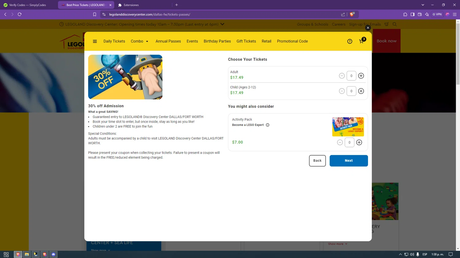Open Activity Pack thumbnail image
Viewport: 460px width, 258px height.
tap(348, 127)
